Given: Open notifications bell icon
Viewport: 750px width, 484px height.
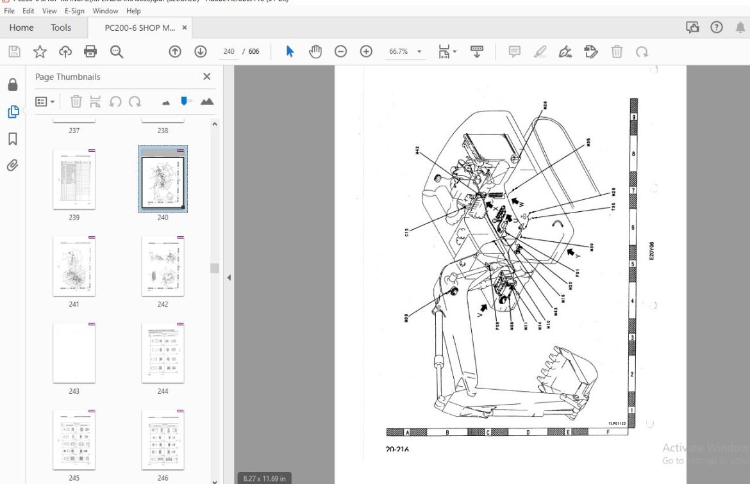Looking at the screenshot, I should 740,28.
